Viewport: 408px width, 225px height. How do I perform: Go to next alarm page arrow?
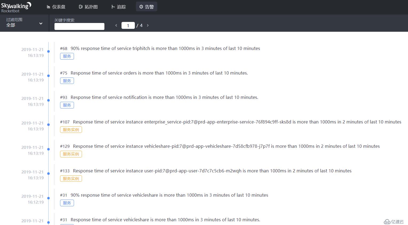pos(148,25)
